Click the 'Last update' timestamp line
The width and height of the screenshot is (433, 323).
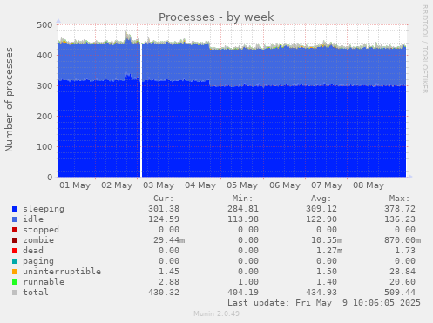point(324,303)
